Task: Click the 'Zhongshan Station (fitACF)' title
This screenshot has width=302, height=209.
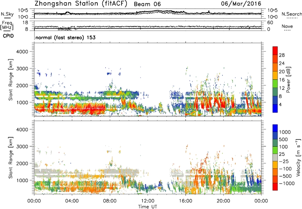Action: (x=81, y=4)
